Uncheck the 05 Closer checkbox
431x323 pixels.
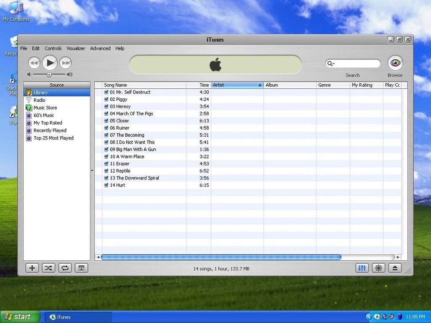[106, 121]
